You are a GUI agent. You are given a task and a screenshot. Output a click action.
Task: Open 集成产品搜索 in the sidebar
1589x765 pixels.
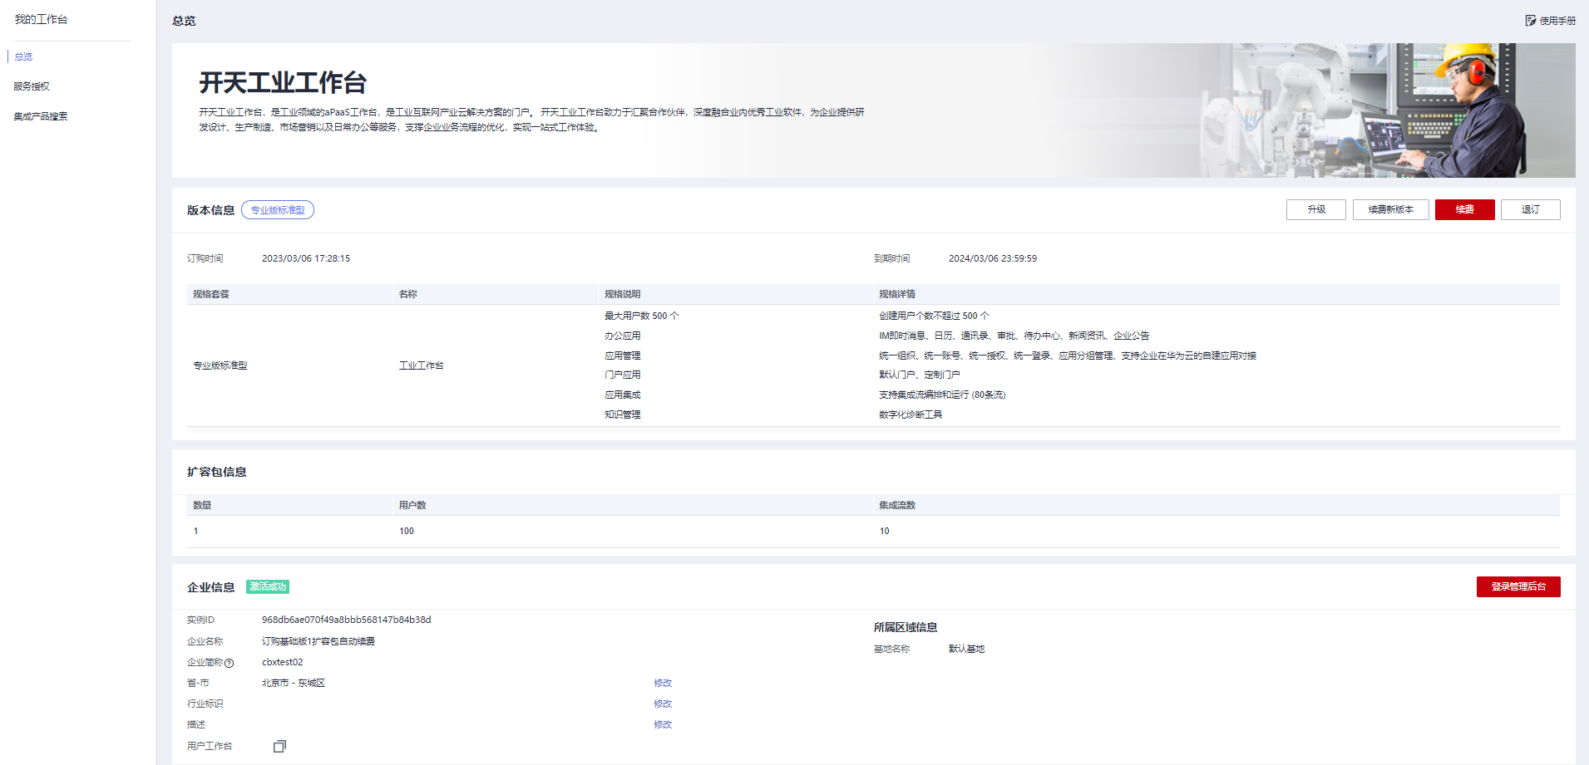click(41, 116)
